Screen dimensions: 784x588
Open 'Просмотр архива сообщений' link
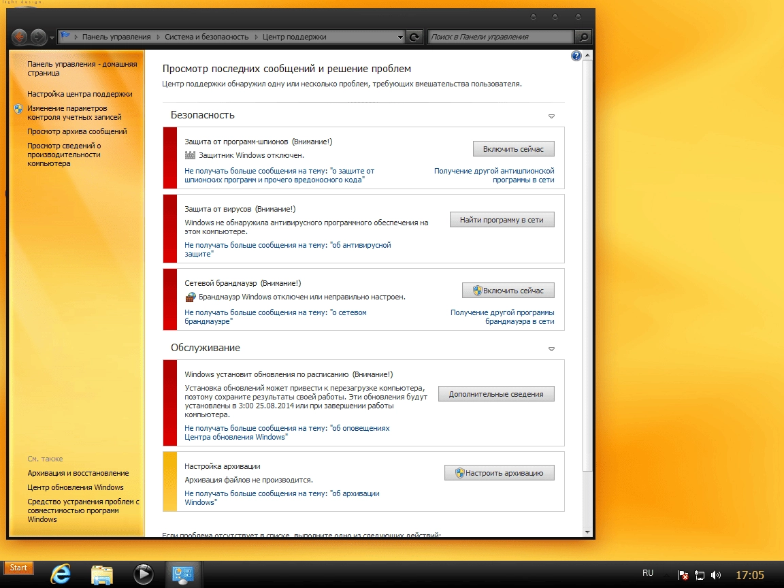coord(77,131)
